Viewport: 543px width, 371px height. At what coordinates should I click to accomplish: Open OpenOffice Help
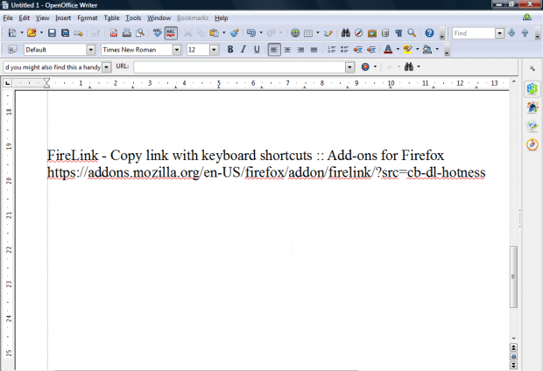tap(429, 33)
